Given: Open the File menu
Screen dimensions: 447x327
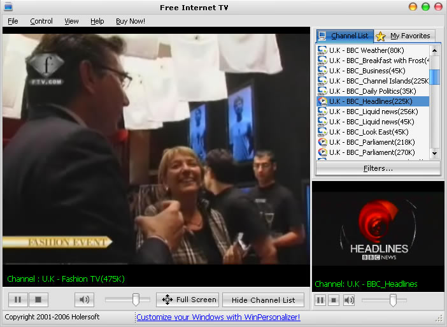Looking at the screenshot, I should click(x=13, y=21).
